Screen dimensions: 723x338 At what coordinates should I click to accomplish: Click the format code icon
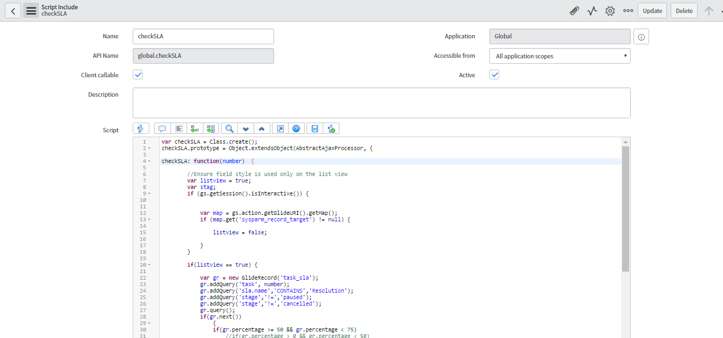click(179, 129)
